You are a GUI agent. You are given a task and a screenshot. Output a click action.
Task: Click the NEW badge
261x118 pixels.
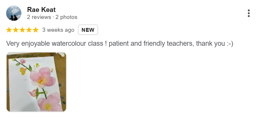point(88,30)
